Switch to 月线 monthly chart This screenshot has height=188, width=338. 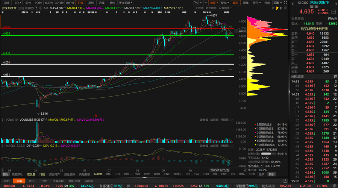102,3
